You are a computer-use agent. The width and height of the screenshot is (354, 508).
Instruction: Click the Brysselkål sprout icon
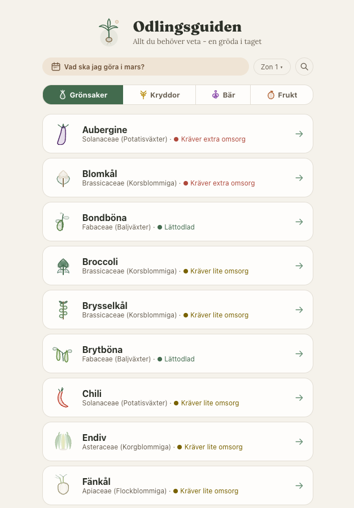coord(64,310)
